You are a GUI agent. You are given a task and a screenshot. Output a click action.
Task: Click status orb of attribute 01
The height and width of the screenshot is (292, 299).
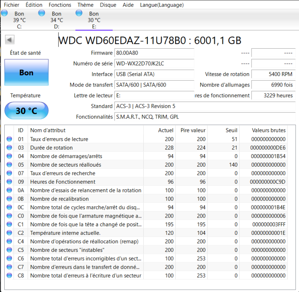(x=9, y=139)
